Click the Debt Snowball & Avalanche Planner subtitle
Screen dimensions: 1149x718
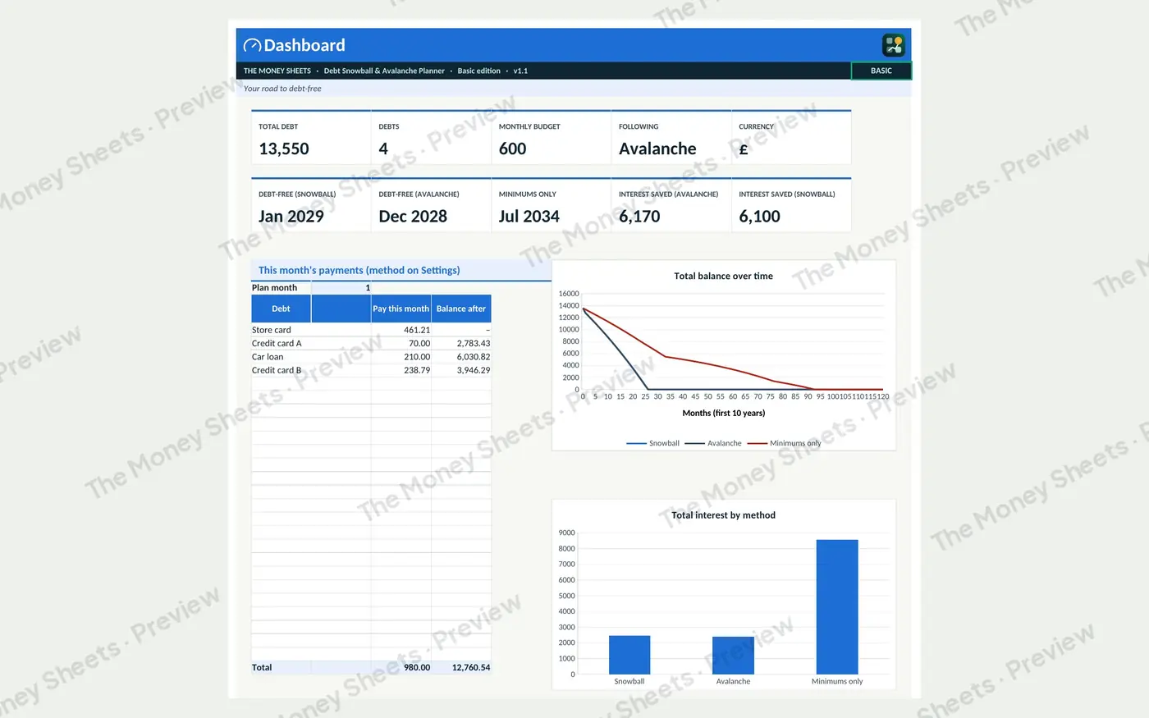click(x=384, y=71)
